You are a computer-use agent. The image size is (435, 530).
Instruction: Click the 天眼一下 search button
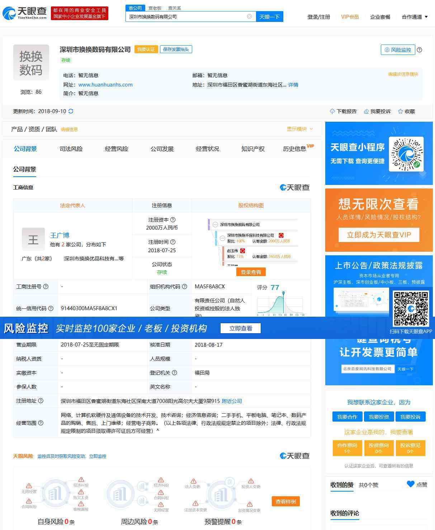click(x=270, y=17)
